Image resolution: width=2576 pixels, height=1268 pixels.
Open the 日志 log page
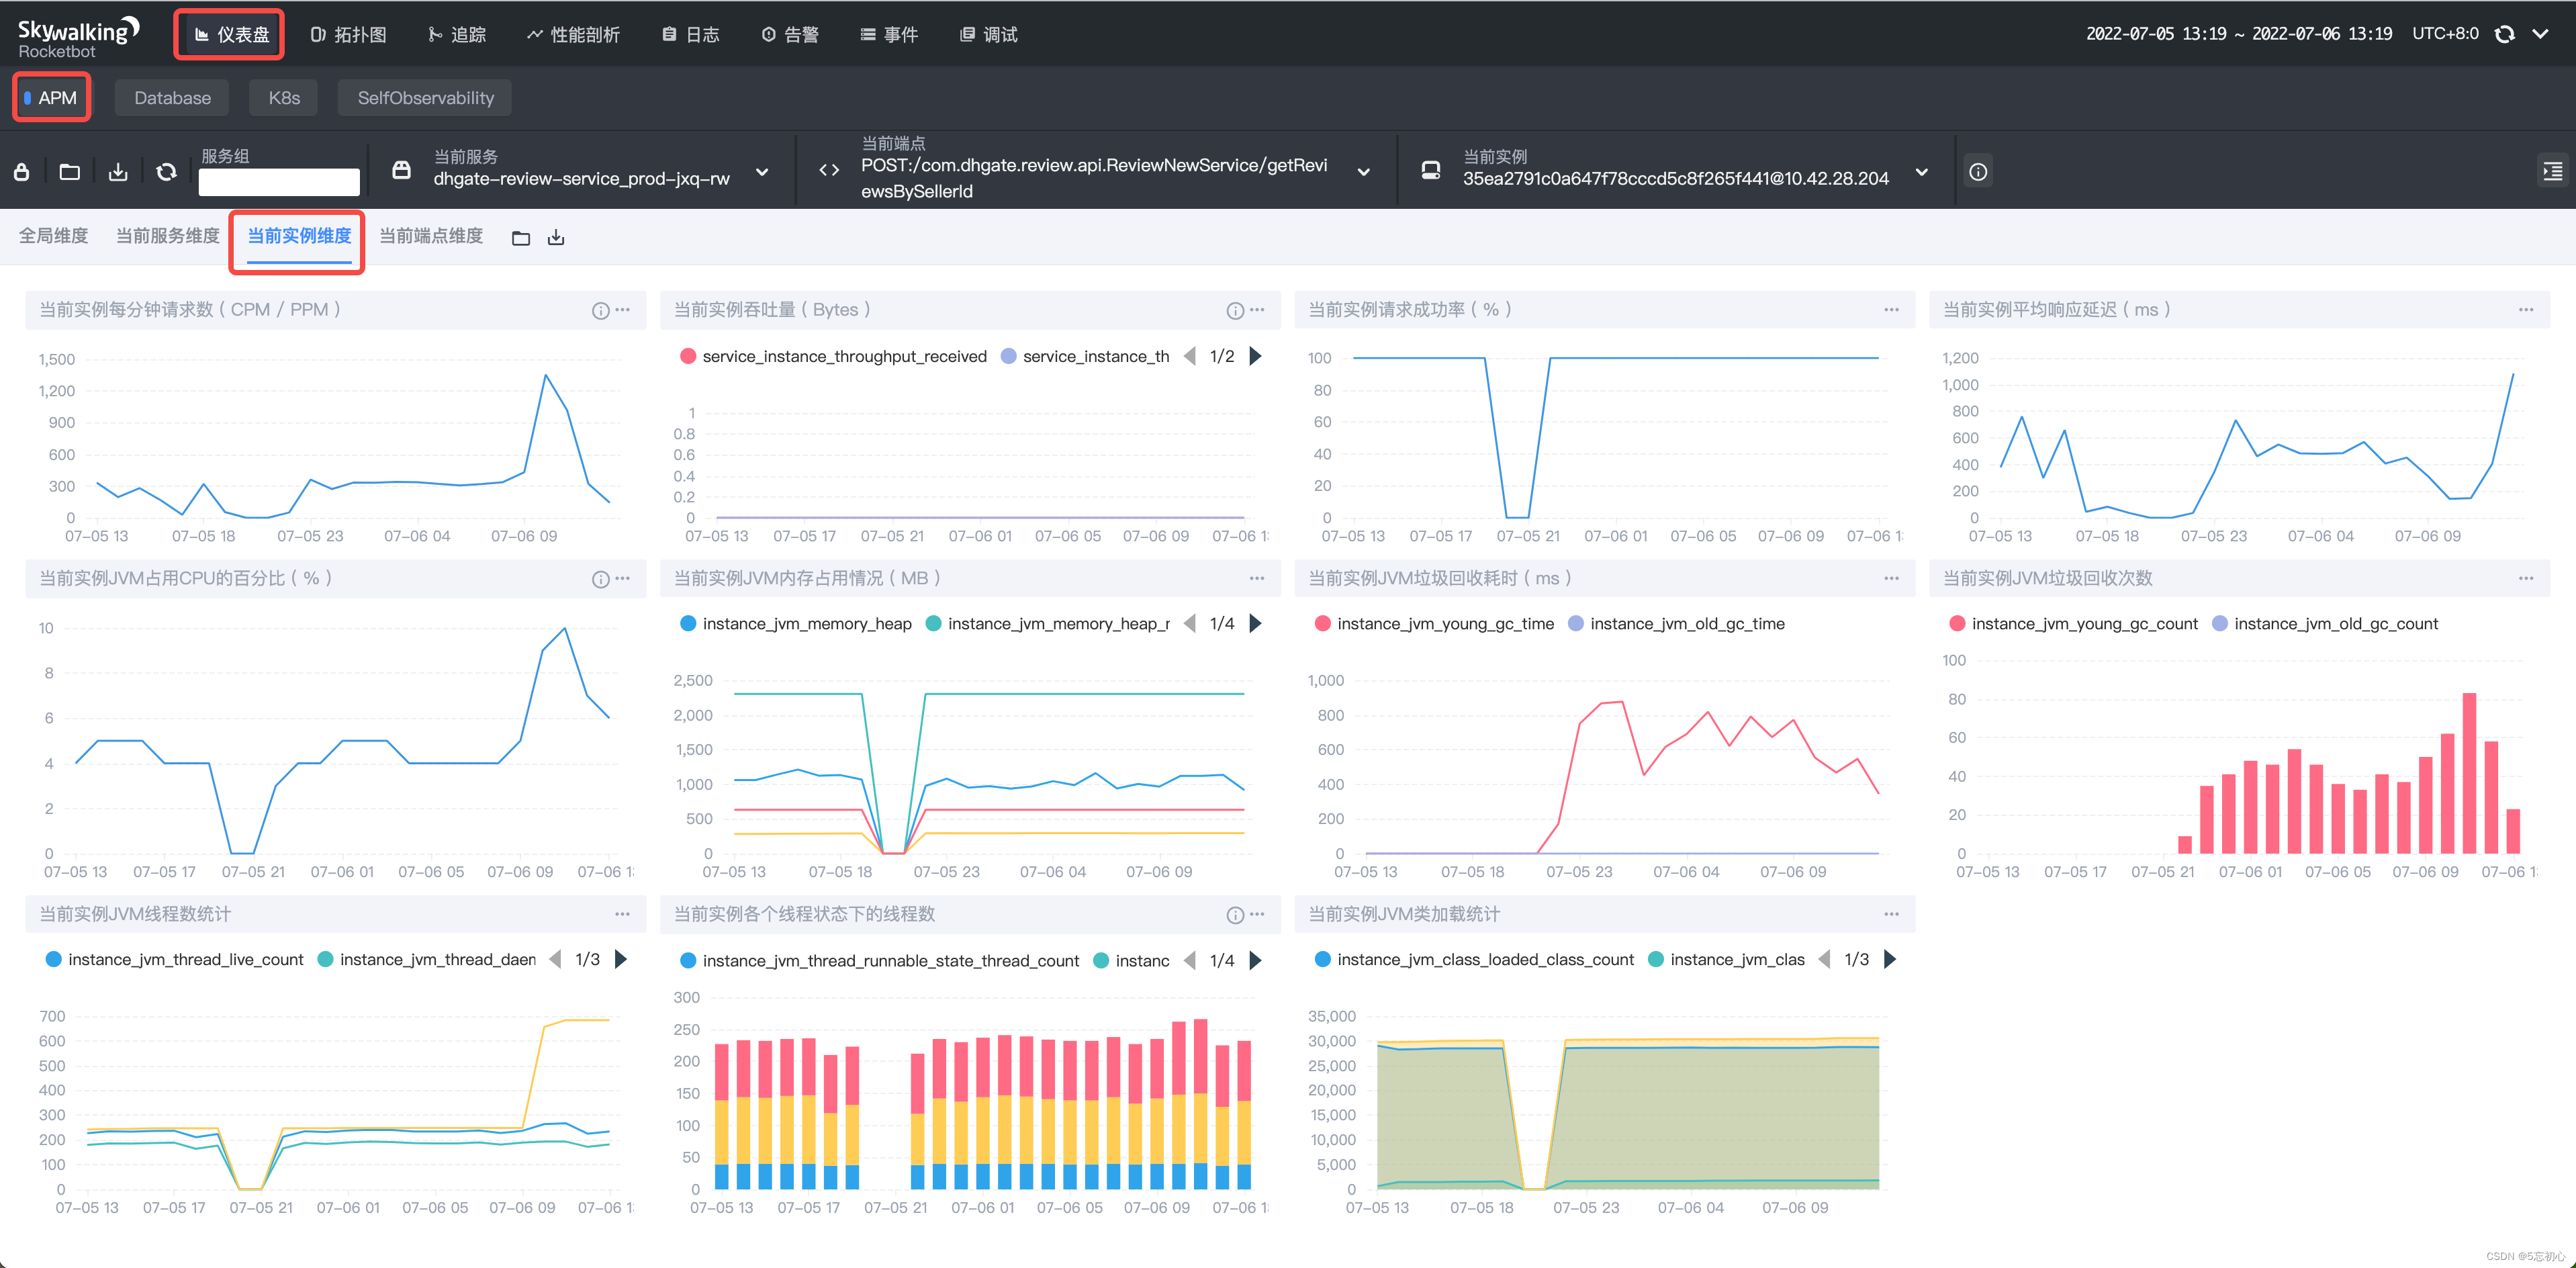(x=691, y=35)
